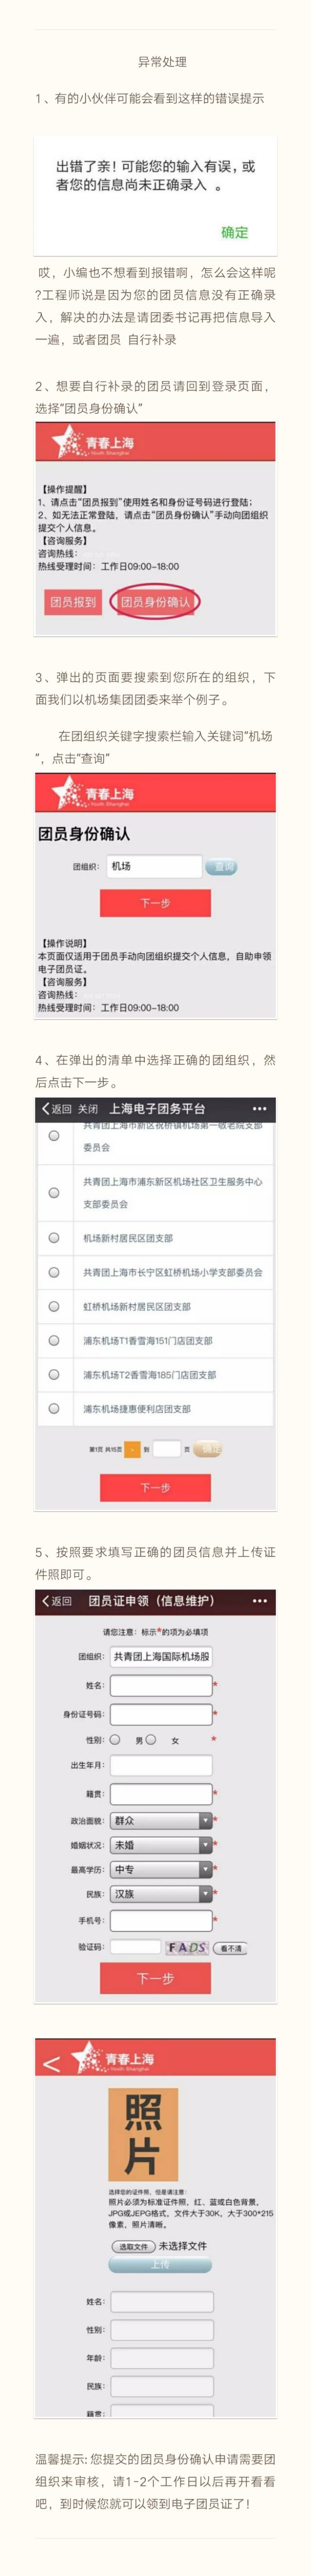The height and width of the screenshot is (2576, 311).
Task: Choose the 男 gender radio button
Action: 115,1739
